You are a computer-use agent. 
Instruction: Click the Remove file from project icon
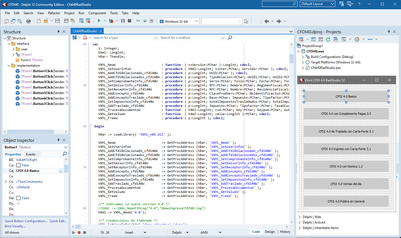click(x=88, y=21)
